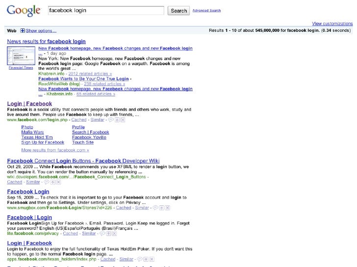The width and height of the screenshot is (357, 267).
Task: Click the search box containing facebook login
Action: click(x=106, y=10)
